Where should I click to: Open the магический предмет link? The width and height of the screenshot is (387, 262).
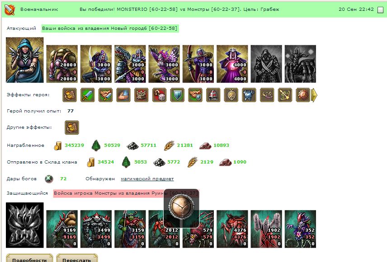pyautogui.click(x=147, y=179)
